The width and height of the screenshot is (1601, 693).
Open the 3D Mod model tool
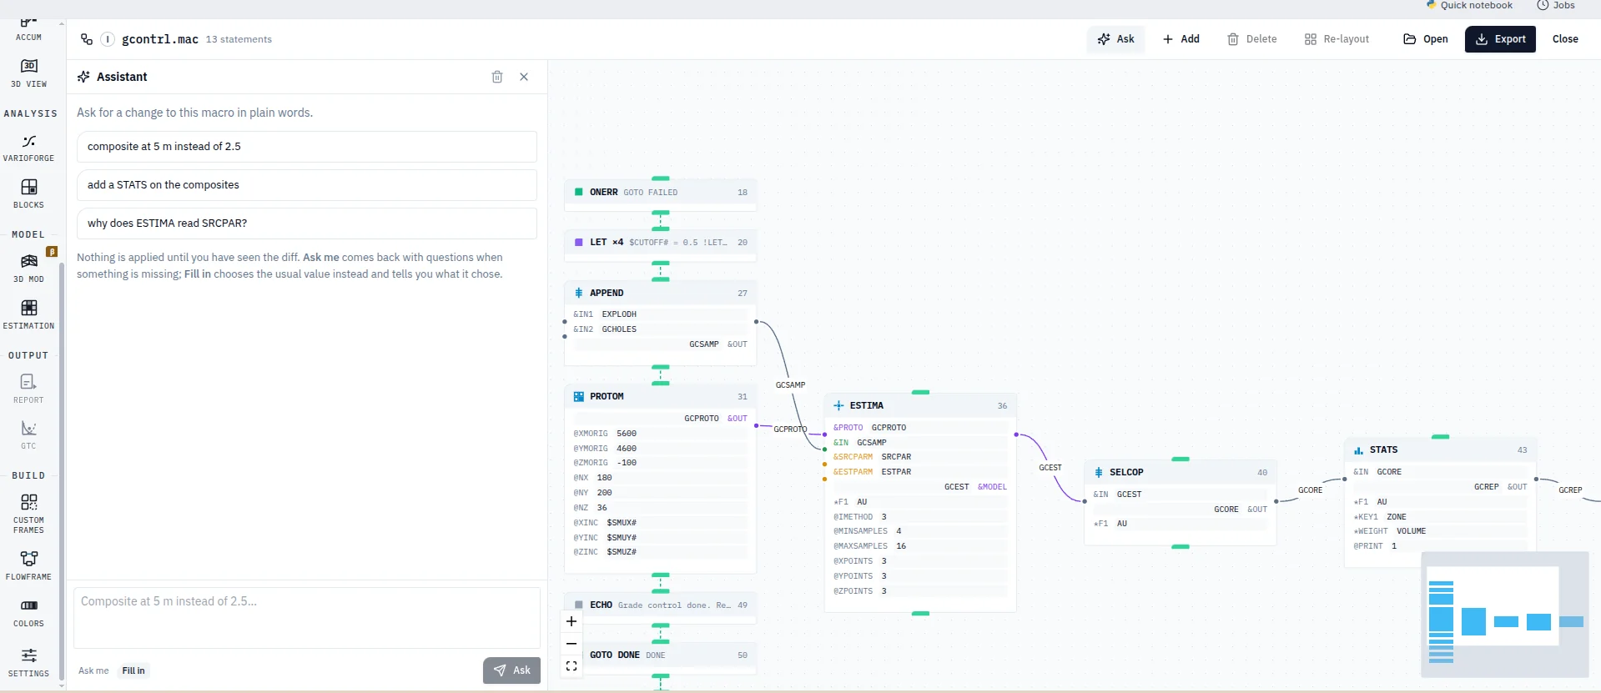[x=28, y=269]
